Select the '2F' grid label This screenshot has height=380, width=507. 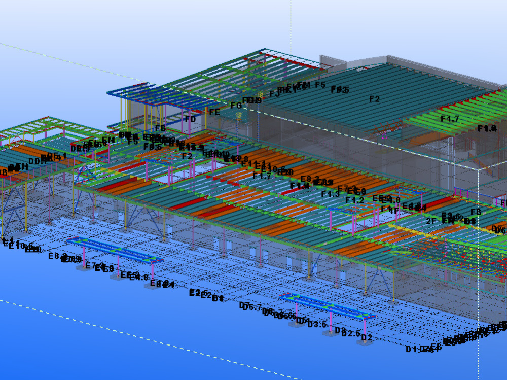coord(431,221)
